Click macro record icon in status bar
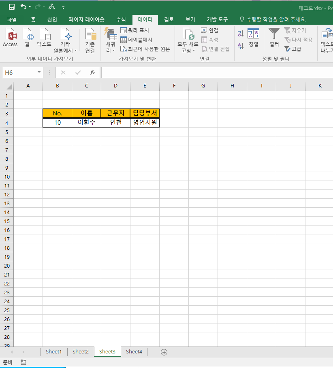Screen dimensions: 333x368 click(23, 362)
